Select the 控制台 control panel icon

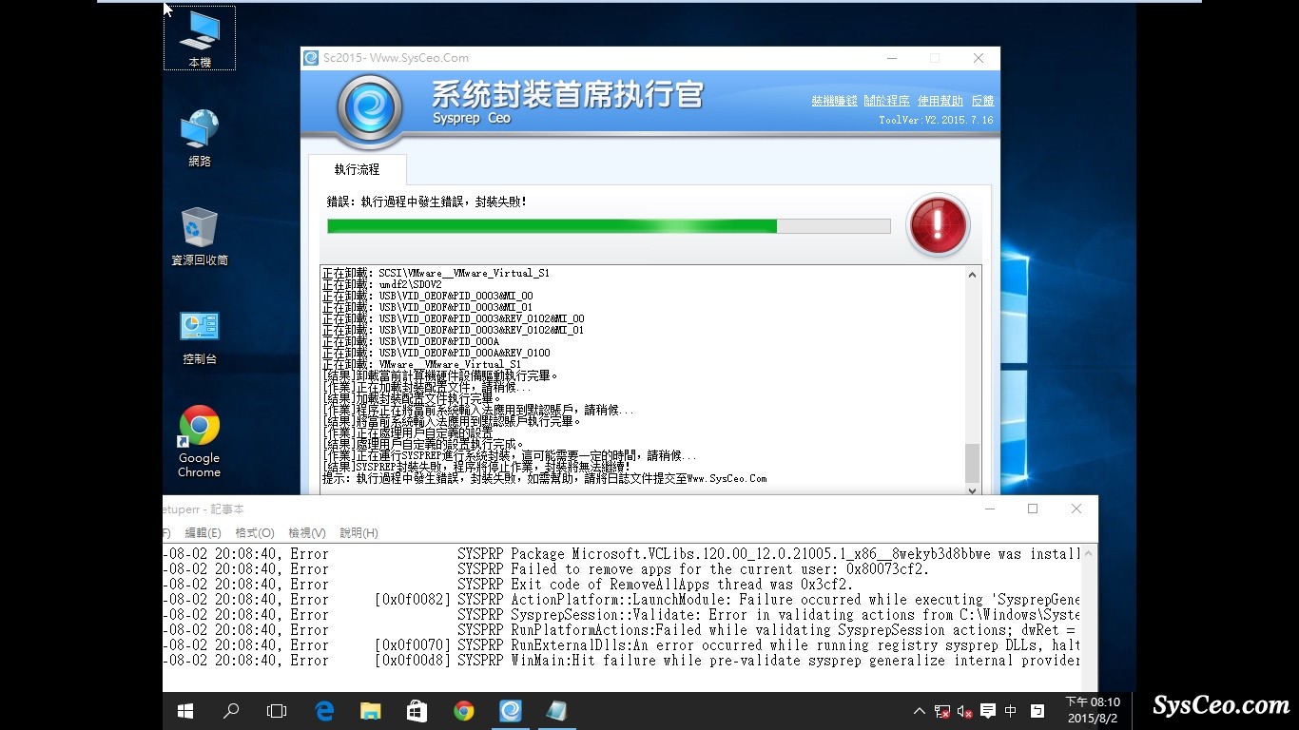coord(200,337)
